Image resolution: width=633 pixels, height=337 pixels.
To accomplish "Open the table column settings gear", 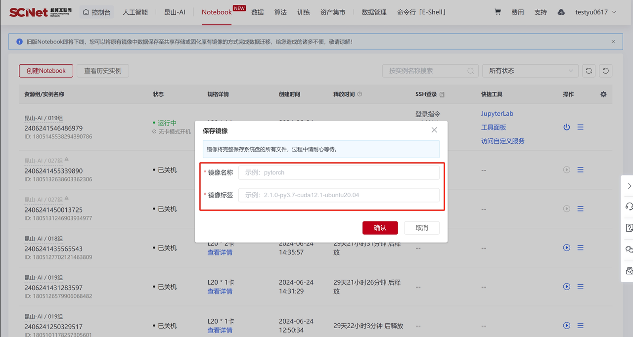I will tap(603, 94).
